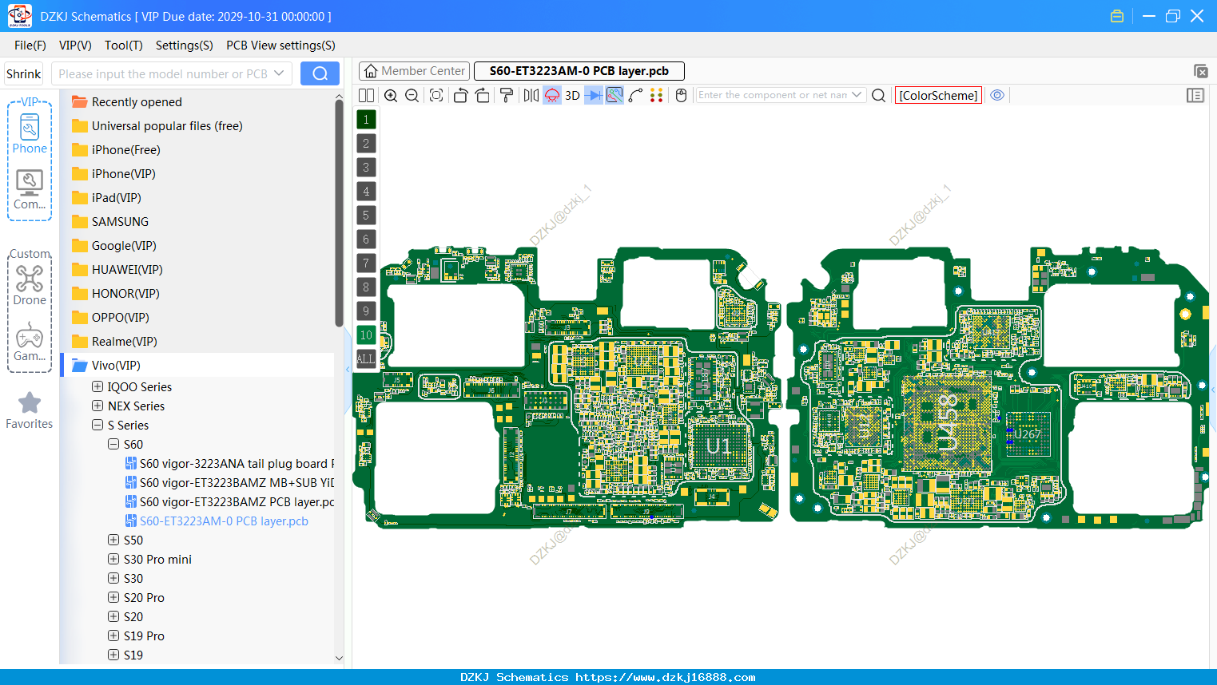1217x685 pixels.
Task: Show ALL layers
Action: pos(366,359)
